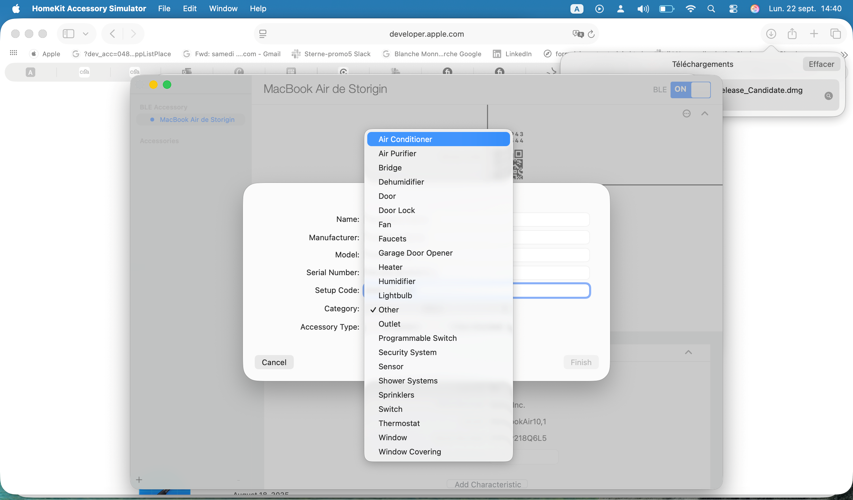The width and height of the screenshot is (853, 500).
Task: Click Add Characteristic button
Action: [488, 484]
